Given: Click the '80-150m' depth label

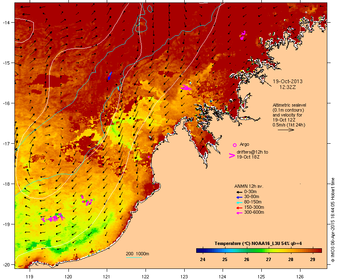Looking at the screenshot, I should 253,202.
